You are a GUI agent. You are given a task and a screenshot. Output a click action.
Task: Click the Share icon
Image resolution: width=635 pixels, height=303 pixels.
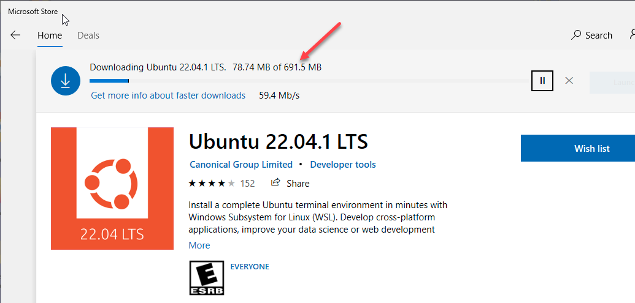(x=276, y=183)
